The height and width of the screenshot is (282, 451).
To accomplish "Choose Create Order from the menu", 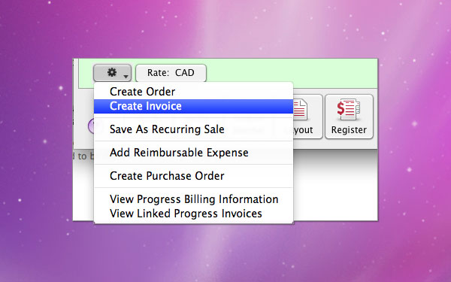I will [193, 92].
